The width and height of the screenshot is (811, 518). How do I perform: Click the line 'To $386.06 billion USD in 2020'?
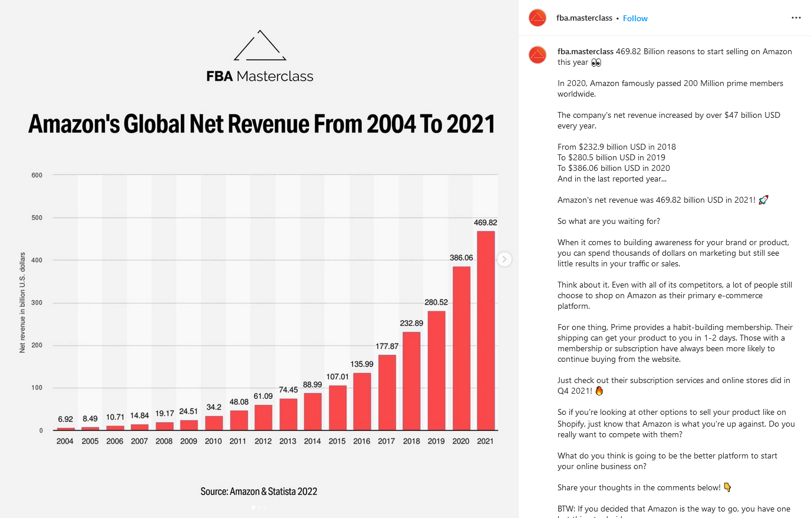tap(614, 169)
